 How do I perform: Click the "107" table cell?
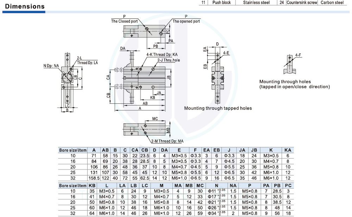(105, 173)
